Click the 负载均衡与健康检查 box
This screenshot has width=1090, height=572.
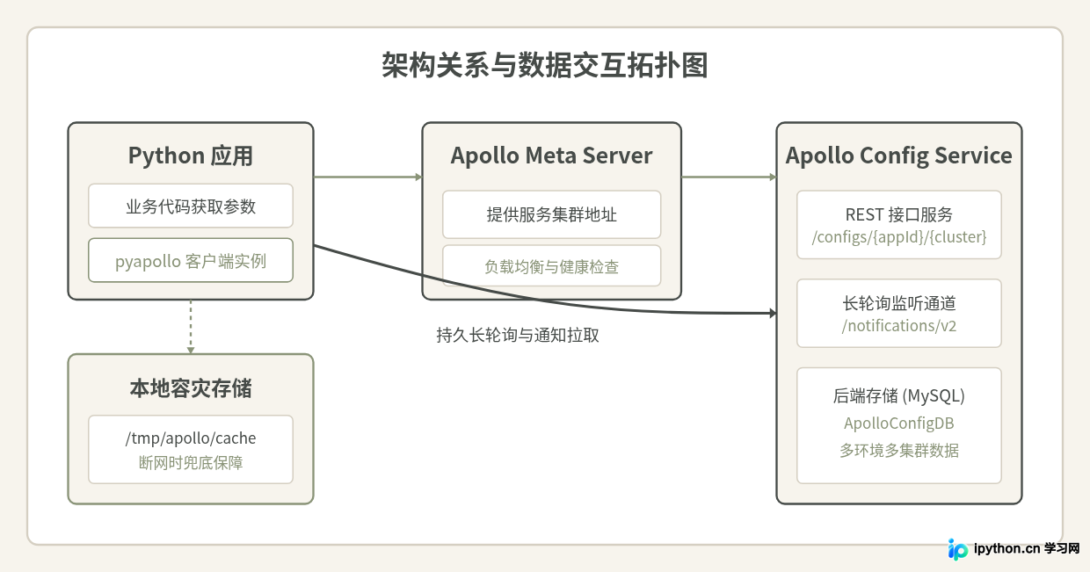[551, 266]
